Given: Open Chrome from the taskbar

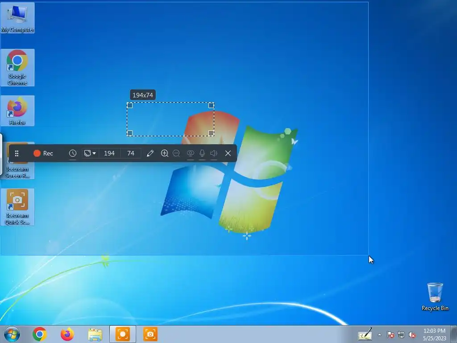Looking at the screenshot, I should click(x=40, y=334).
